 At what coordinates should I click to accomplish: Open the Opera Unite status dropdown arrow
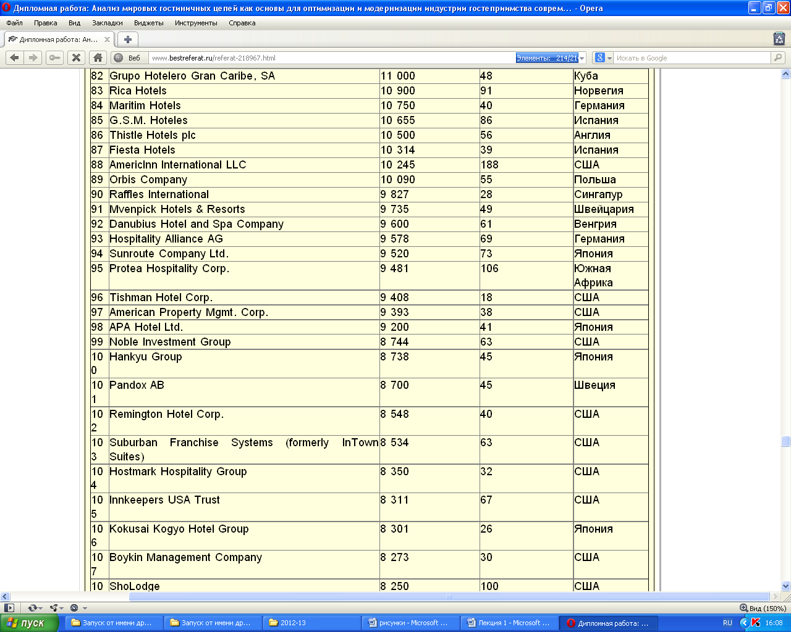(62, 609)
